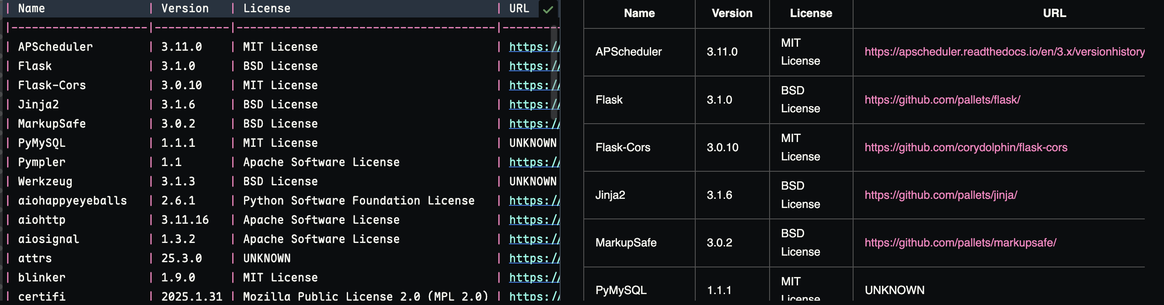Click Pympler's Apache Software License text

point(321,162)
